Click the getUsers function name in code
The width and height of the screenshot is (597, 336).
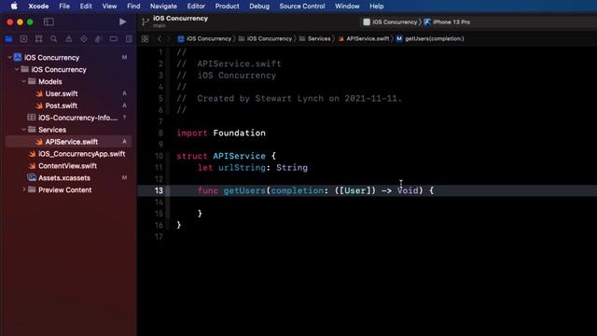coord(244,190)
